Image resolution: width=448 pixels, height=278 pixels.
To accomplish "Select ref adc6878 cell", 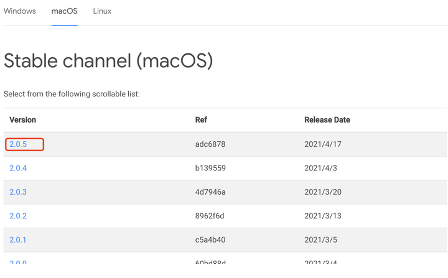I will pyautogui.click(x=210, y=144).
